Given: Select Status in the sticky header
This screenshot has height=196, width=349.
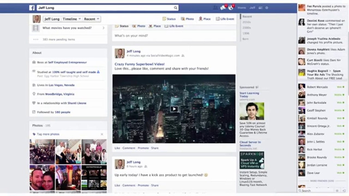Looking at the screenshot, I should click(169, 19).
